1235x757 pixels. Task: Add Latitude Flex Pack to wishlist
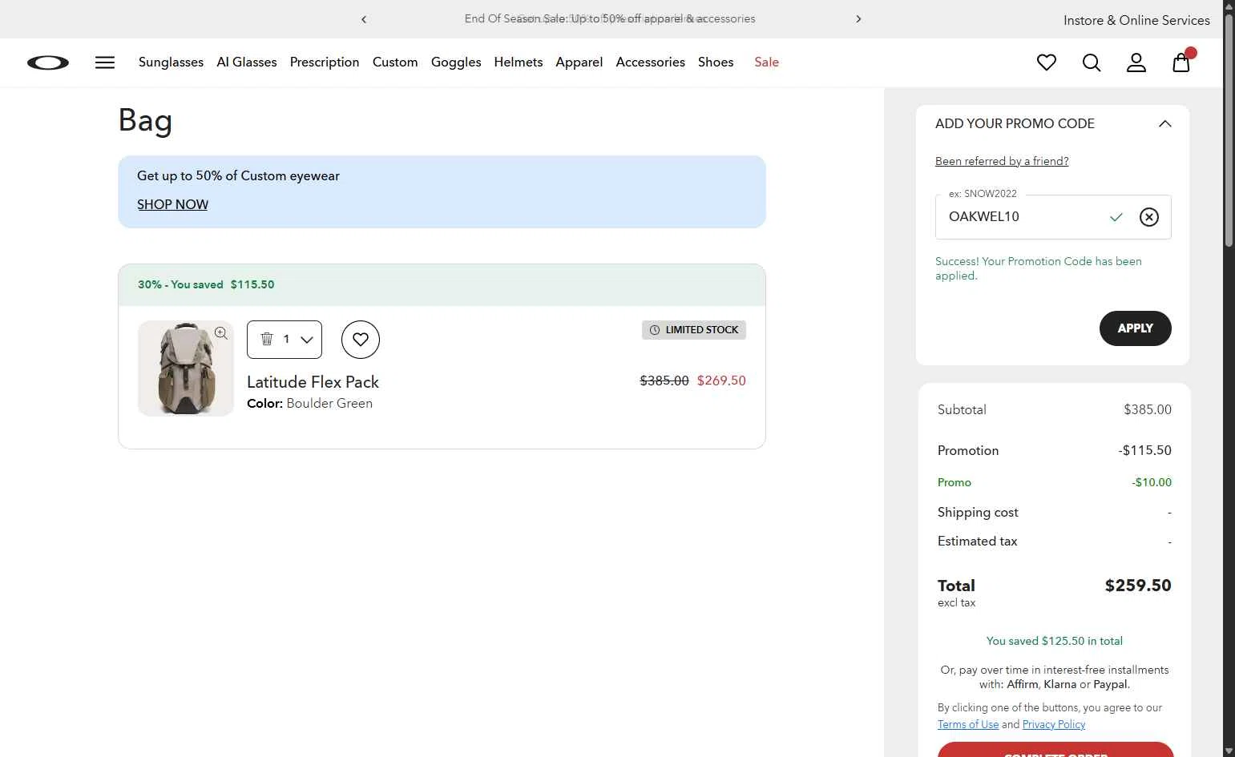361,340
